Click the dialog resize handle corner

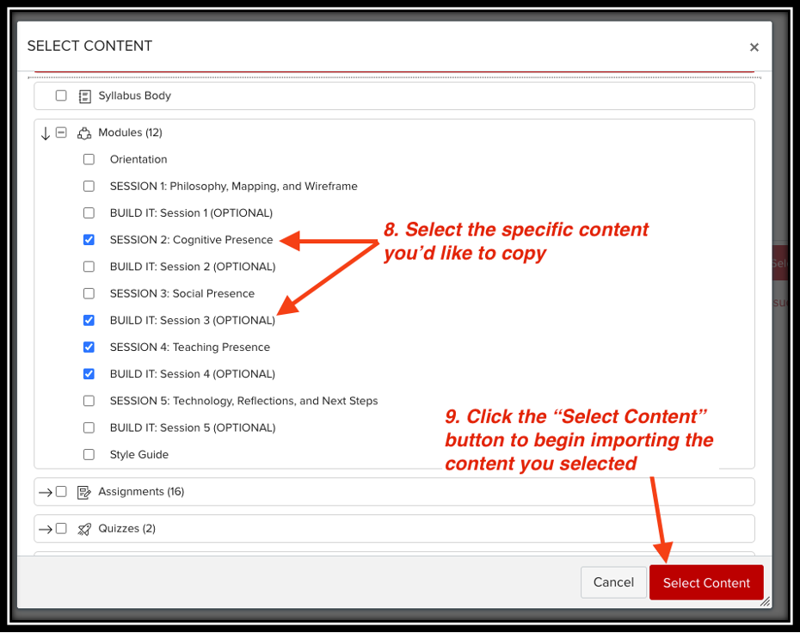point(766,602)
